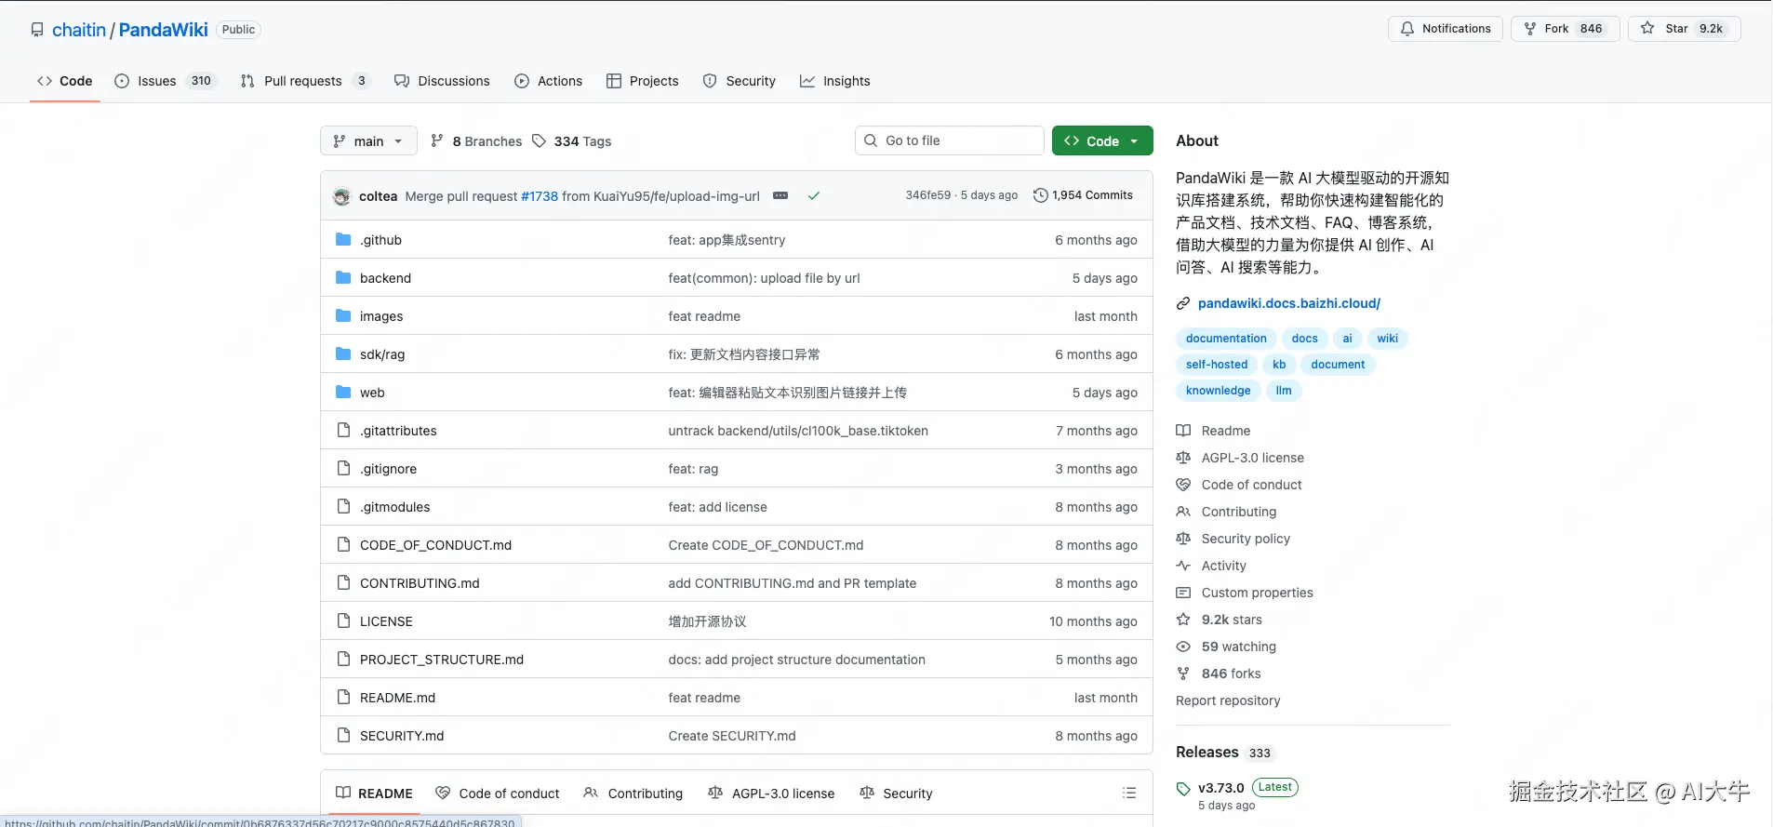Click the search icon in Go to file

[871, 140]
